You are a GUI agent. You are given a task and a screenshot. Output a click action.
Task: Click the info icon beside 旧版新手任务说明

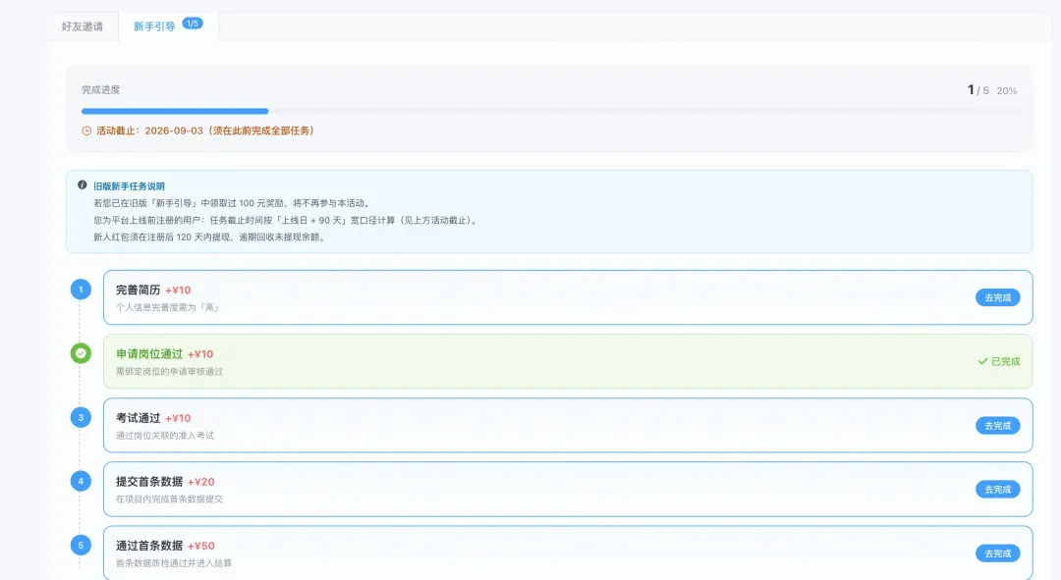tap(82, 185)
